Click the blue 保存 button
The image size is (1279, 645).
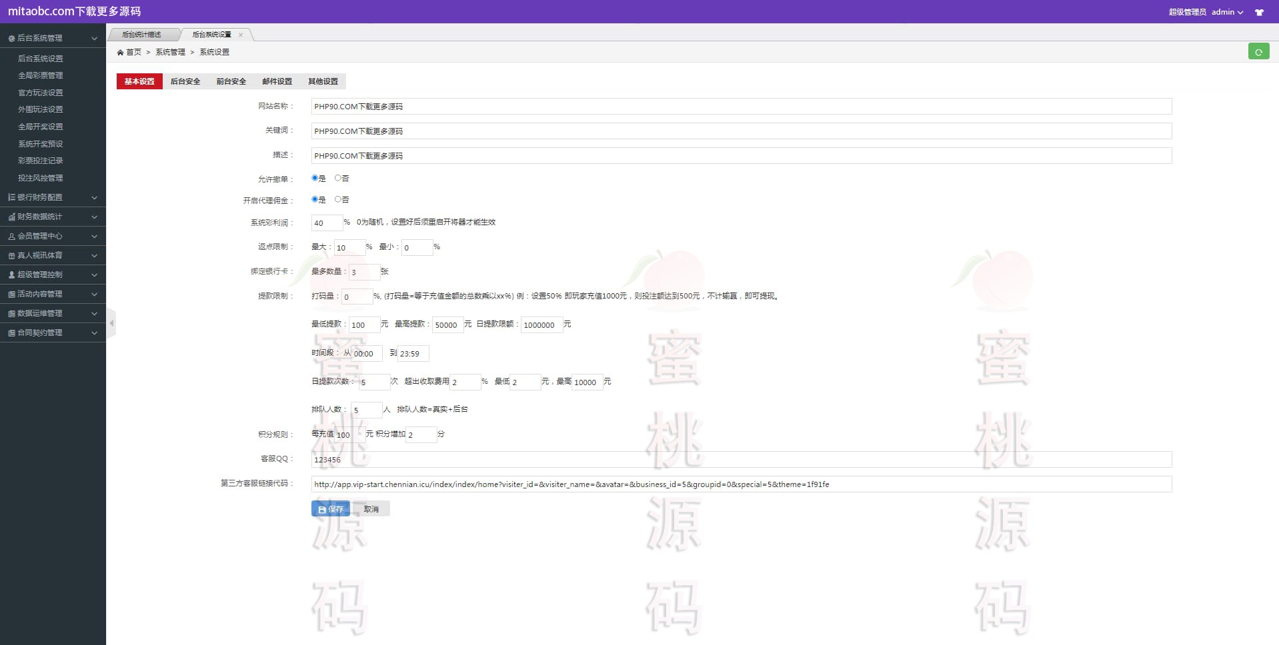[x=330, y=509]
